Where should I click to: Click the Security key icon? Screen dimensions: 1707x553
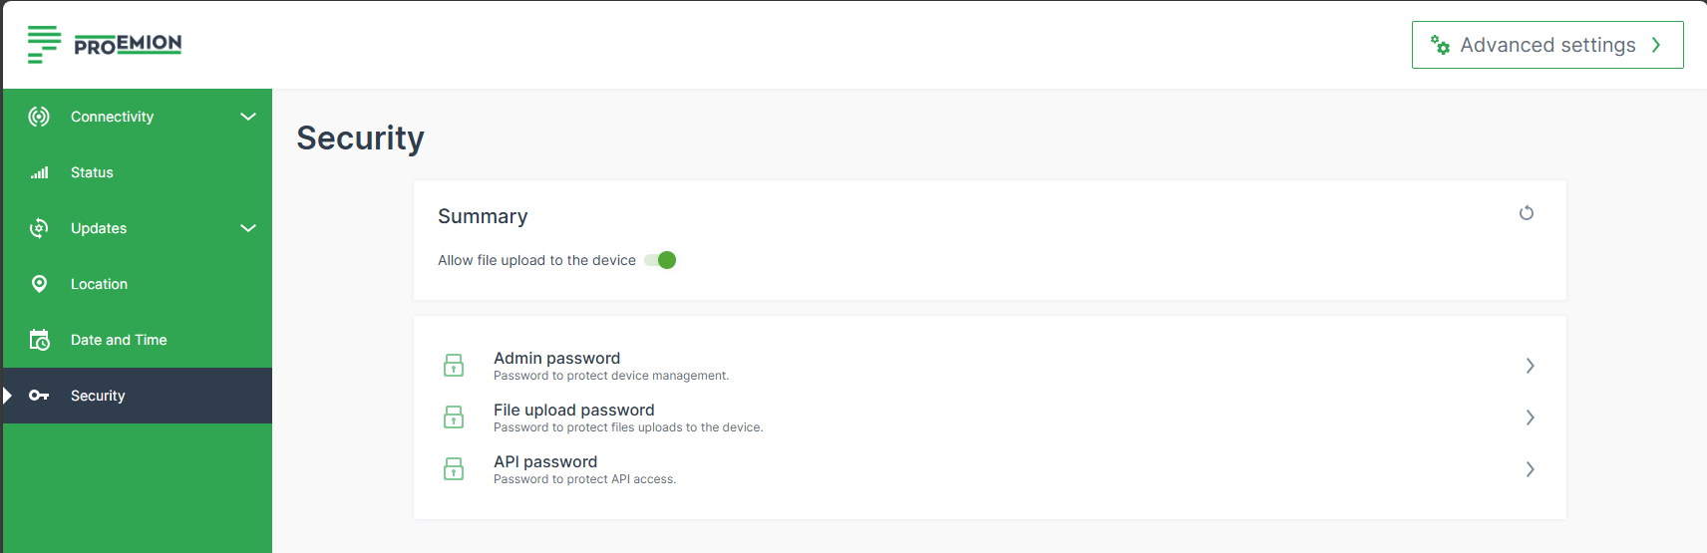(39, 396)
